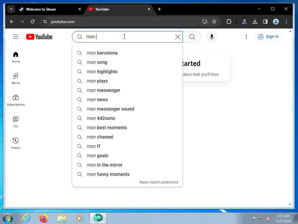Choose msn 442oons suggestion
298x224 pixels.
127,118
